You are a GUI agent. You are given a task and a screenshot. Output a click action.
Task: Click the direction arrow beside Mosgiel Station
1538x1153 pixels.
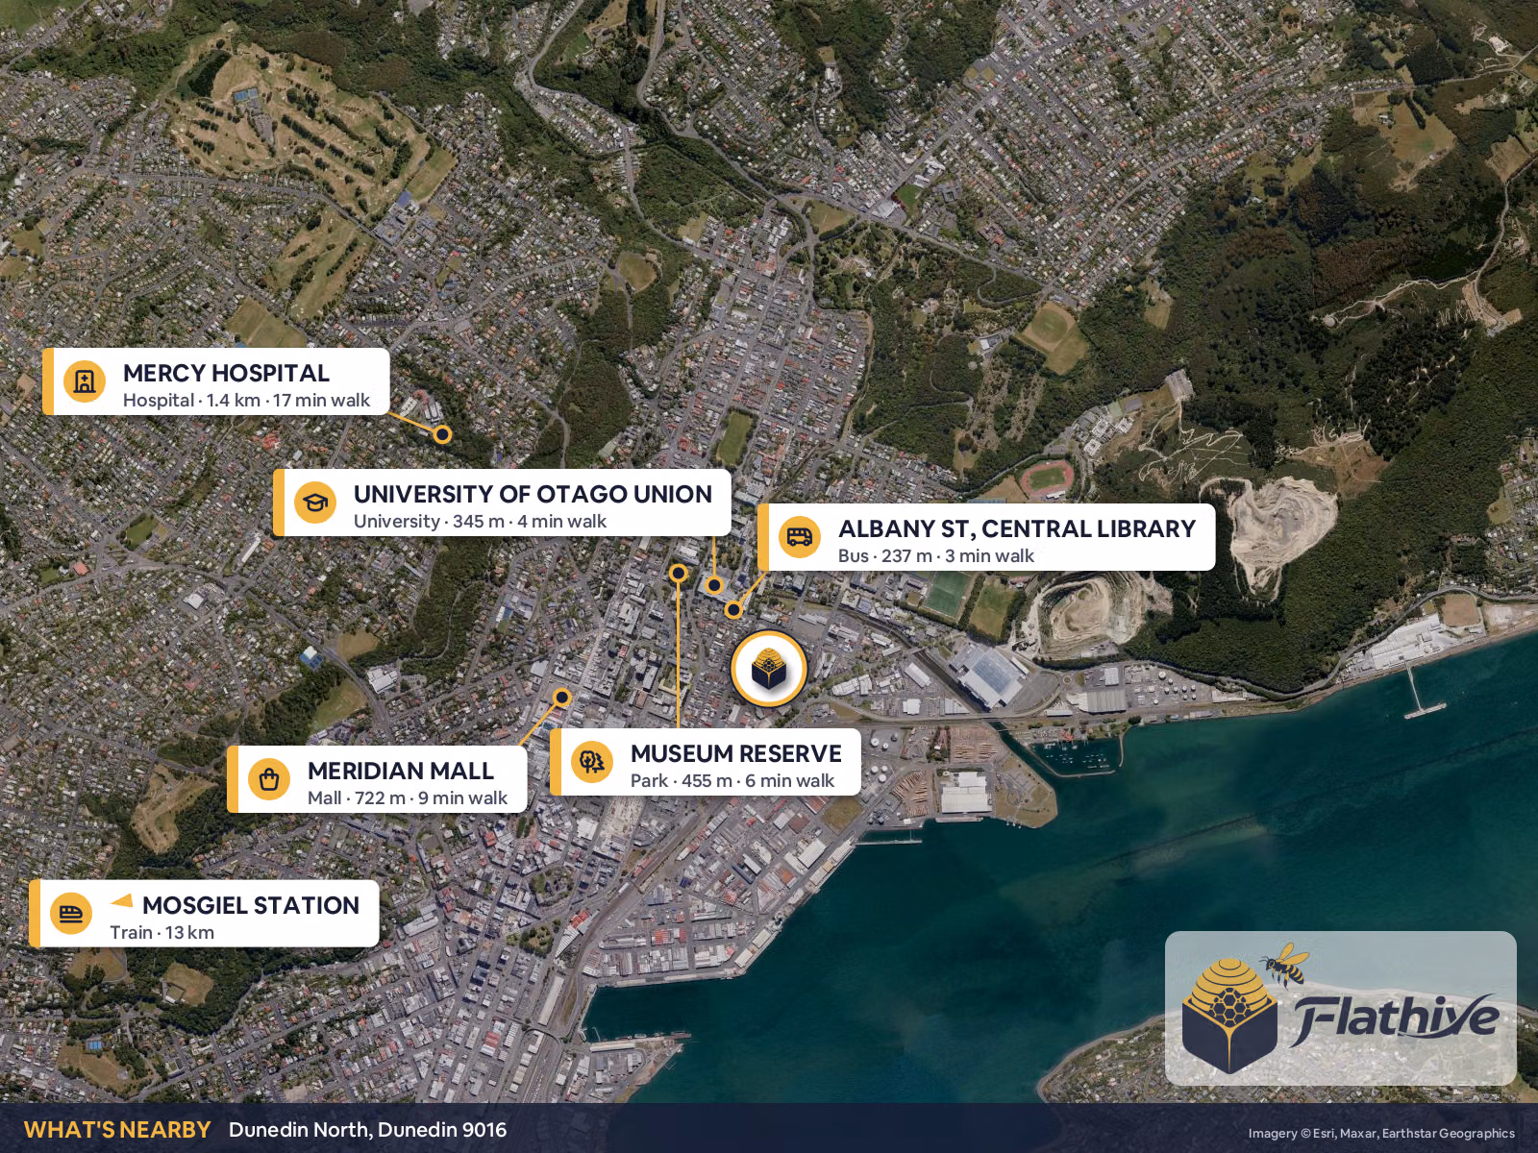121,900
